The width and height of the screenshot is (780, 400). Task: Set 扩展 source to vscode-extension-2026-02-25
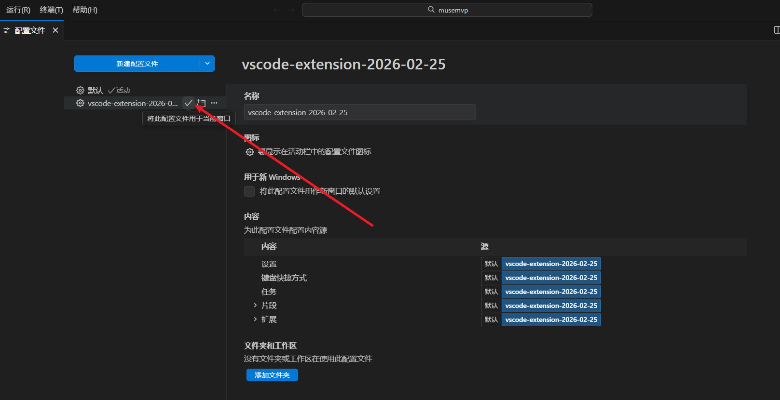click(551, 320)
